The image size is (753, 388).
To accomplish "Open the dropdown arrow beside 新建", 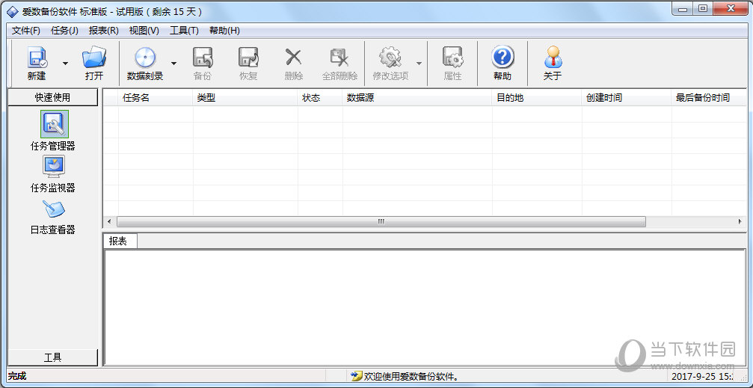I will tap(65, 64).
